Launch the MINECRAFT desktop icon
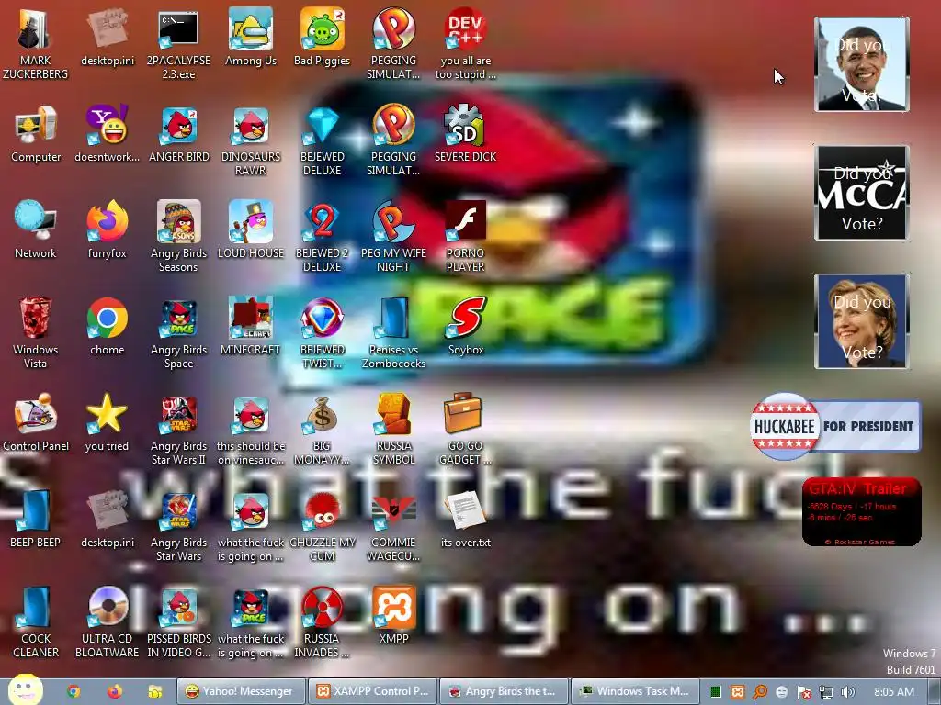Screen dimensions: 941x705 (x=250, y=326)
